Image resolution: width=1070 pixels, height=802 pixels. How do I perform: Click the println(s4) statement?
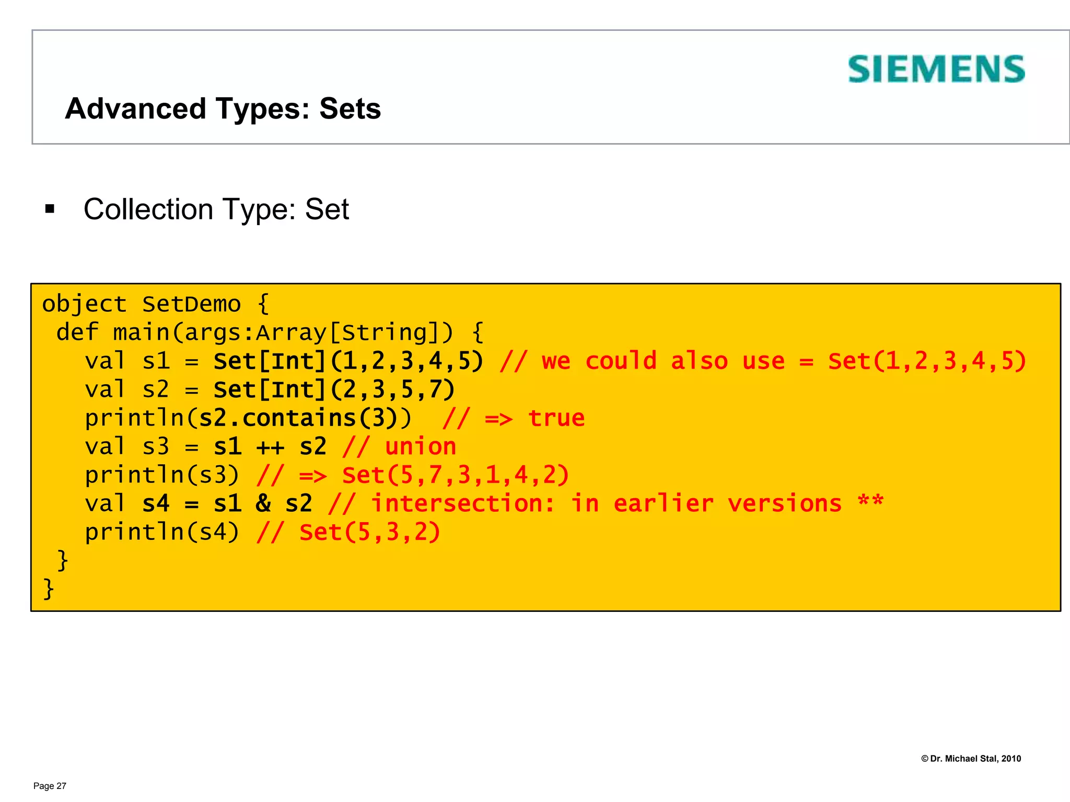tap(162, 532)
